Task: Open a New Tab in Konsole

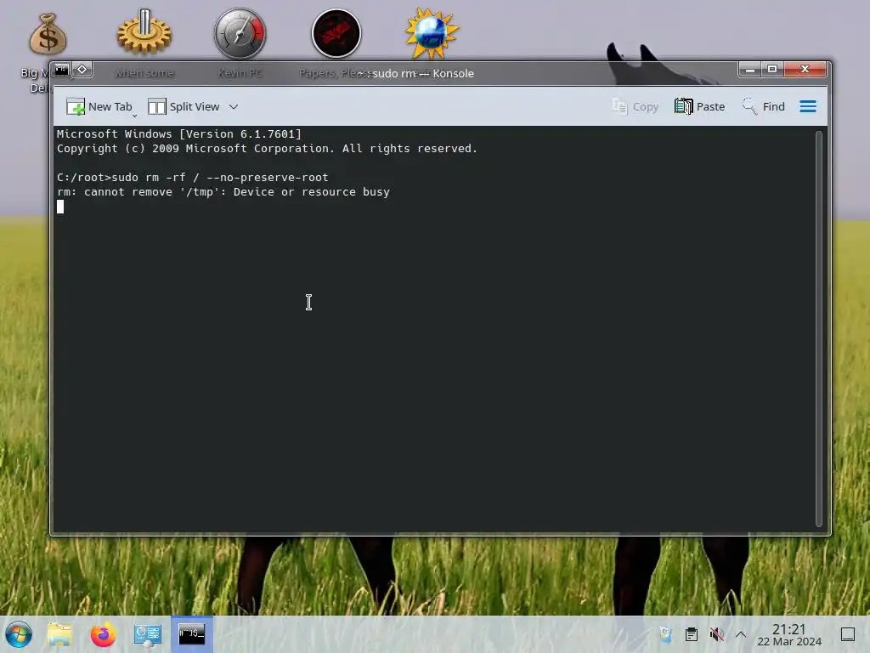Action: click(x=99, y=106)
